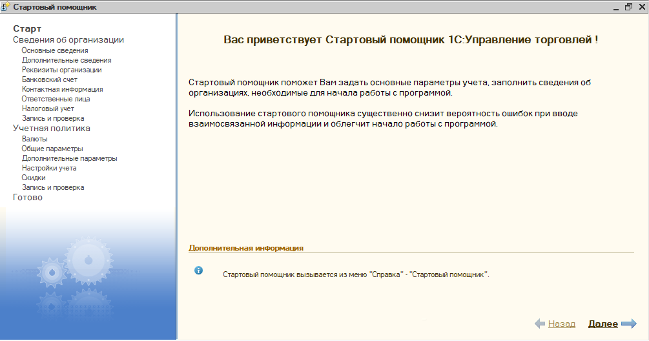Click the welcome heading Вас приветствует Стартовый помощник

(x=411, y=40)
